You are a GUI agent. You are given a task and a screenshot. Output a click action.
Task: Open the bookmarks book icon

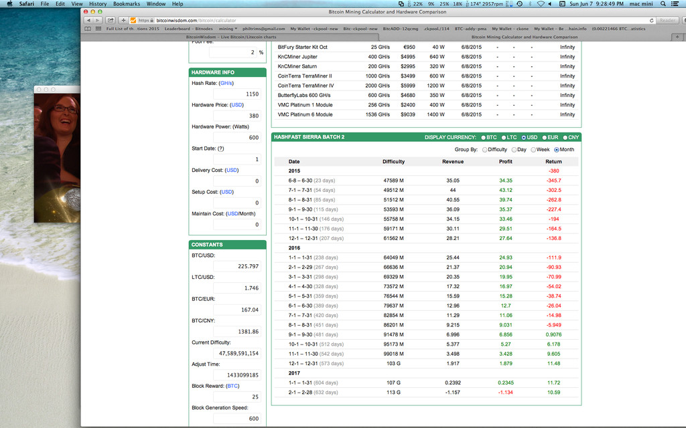(x=88, y=29)
